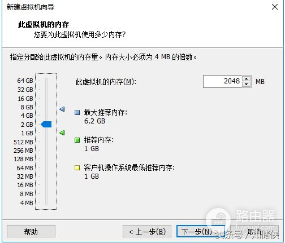Select the 16 GB slider label
The height and width of the screenshot is (243, 285).
point(25,99)
